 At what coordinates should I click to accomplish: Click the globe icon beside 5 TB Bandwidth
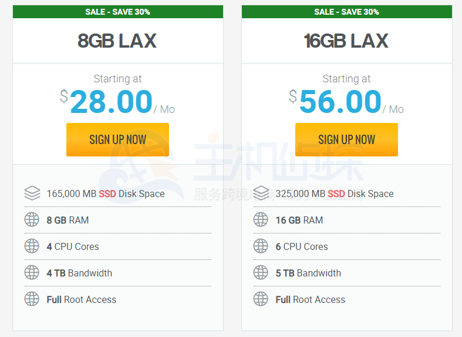click(x=261, y=273)
